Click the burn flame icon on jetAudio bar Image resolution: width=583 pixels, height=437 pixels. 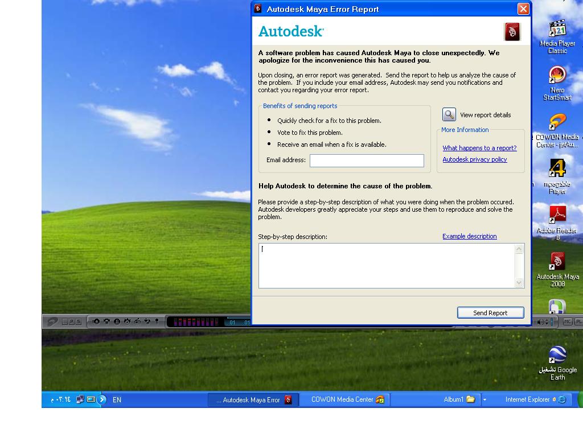127,321
